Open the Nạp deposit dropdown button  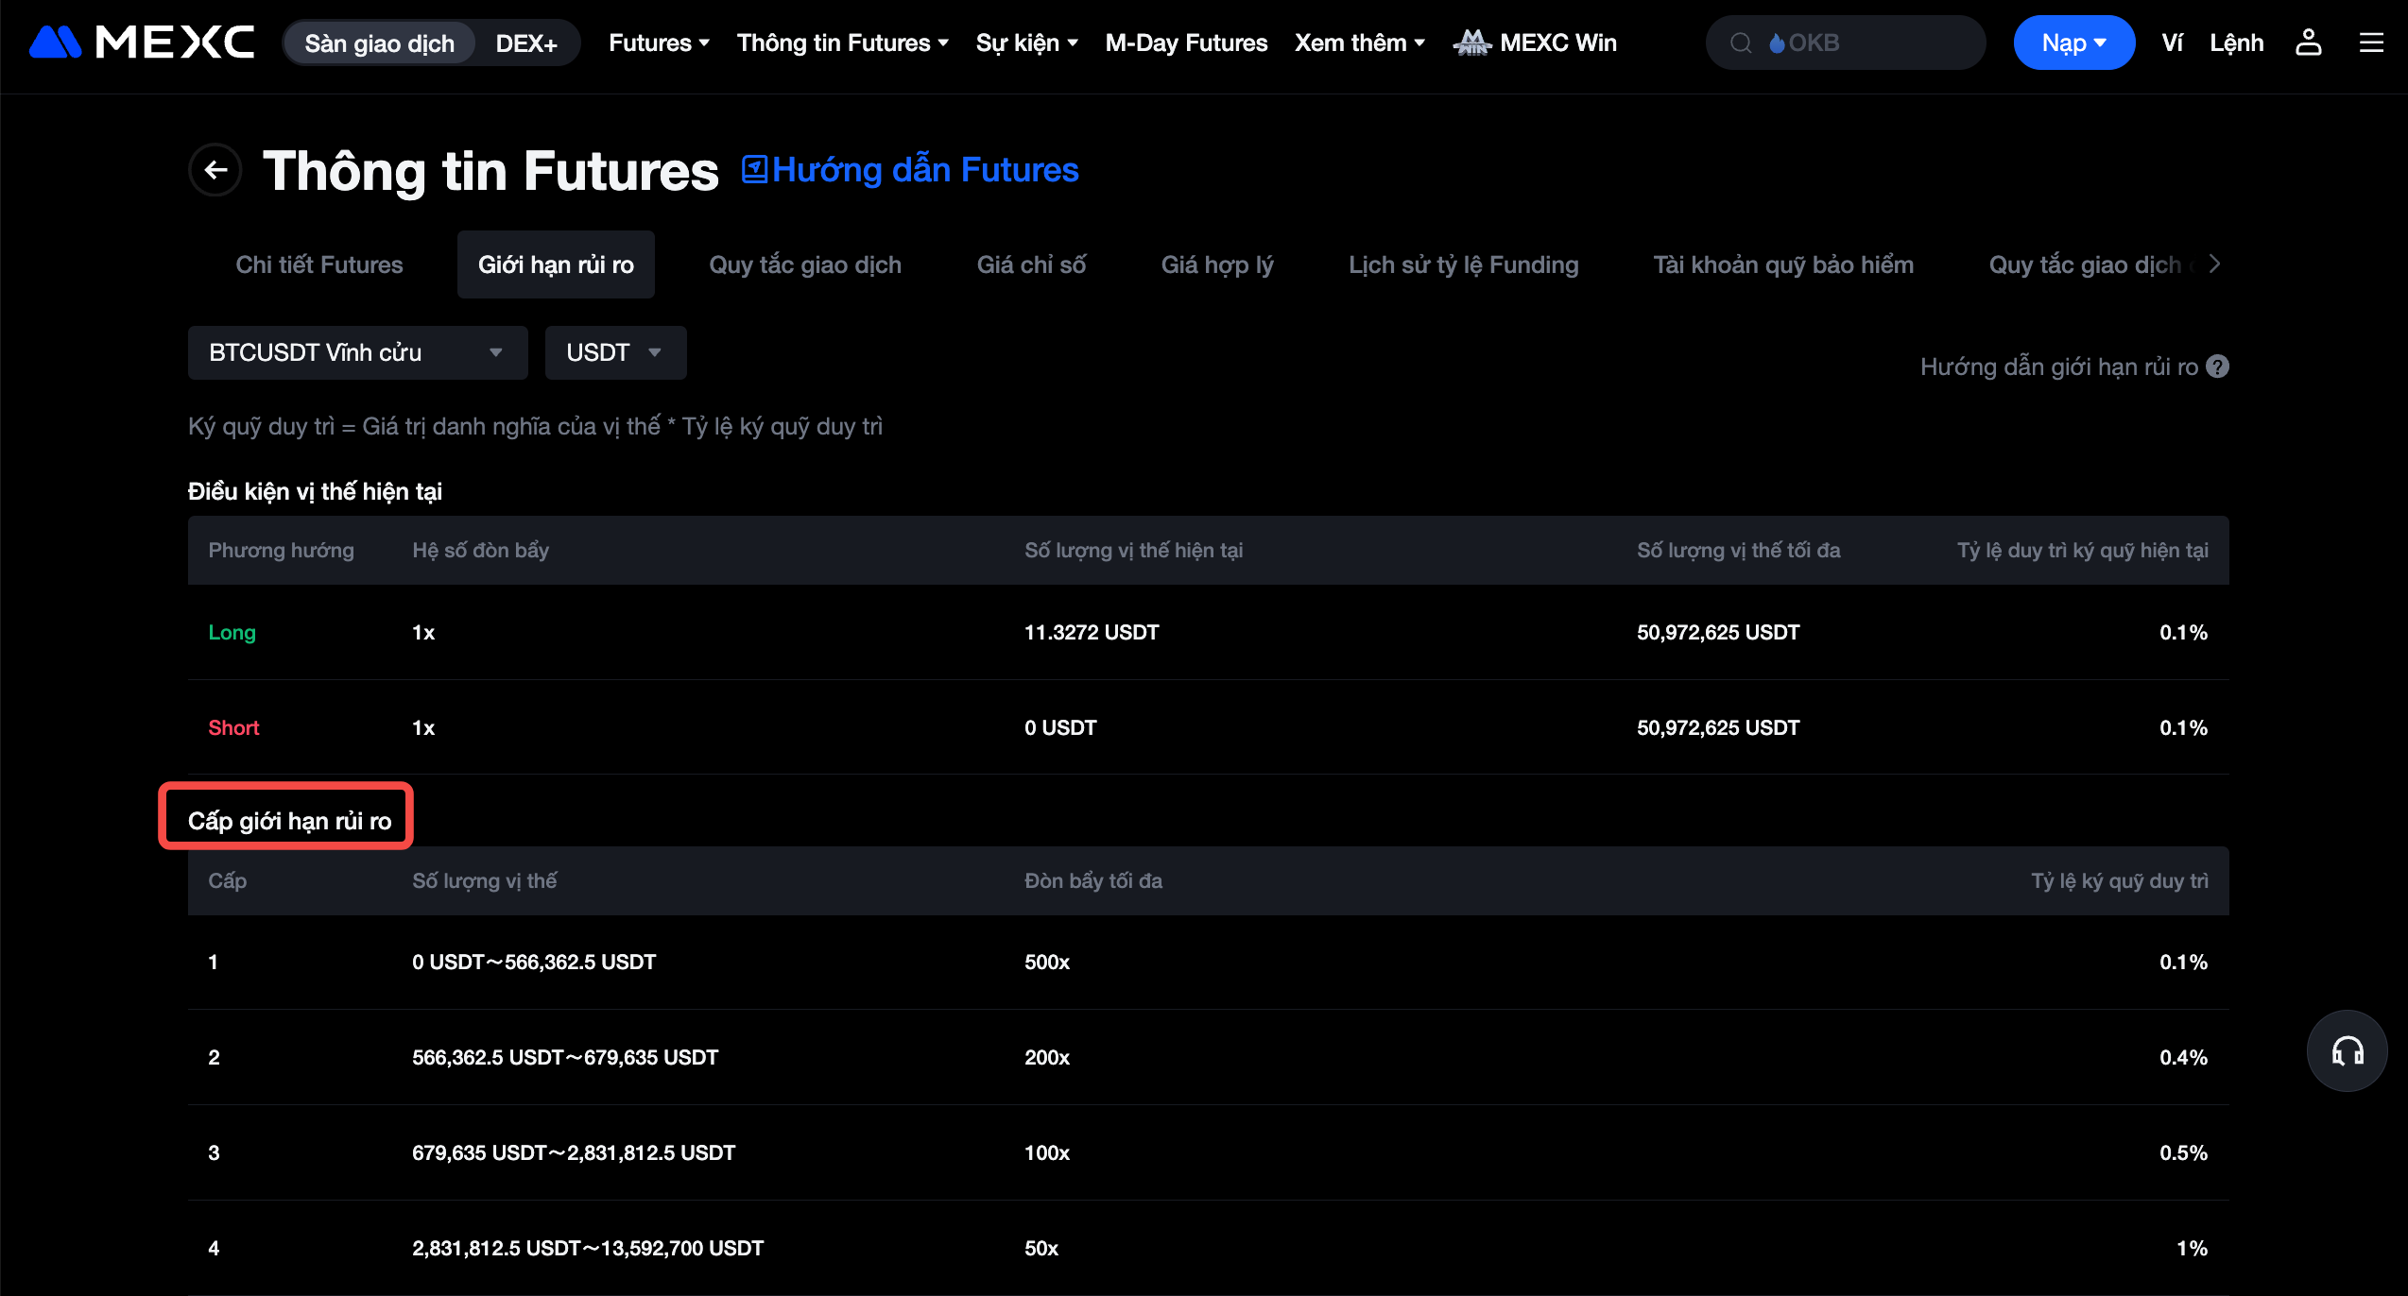coord(2073,43)
